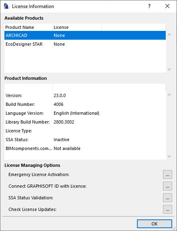Click the Version: label
The image size is (177, 231).
[x=14, y=95]
